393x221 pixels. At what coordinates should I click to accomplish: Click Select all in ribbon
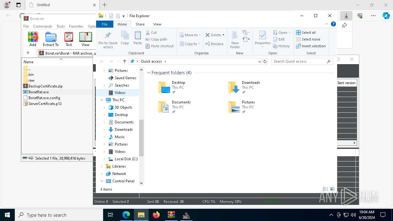point(306,33)
